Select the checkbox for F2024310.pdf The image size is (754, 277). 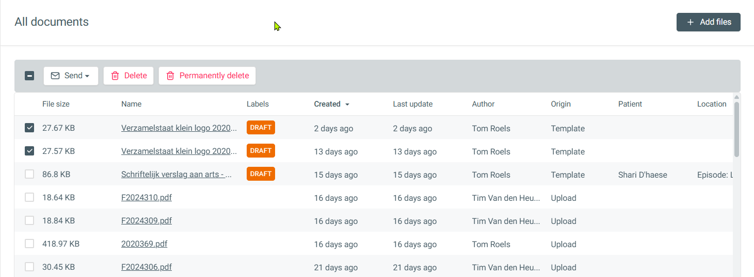click(x=30, y=197)
